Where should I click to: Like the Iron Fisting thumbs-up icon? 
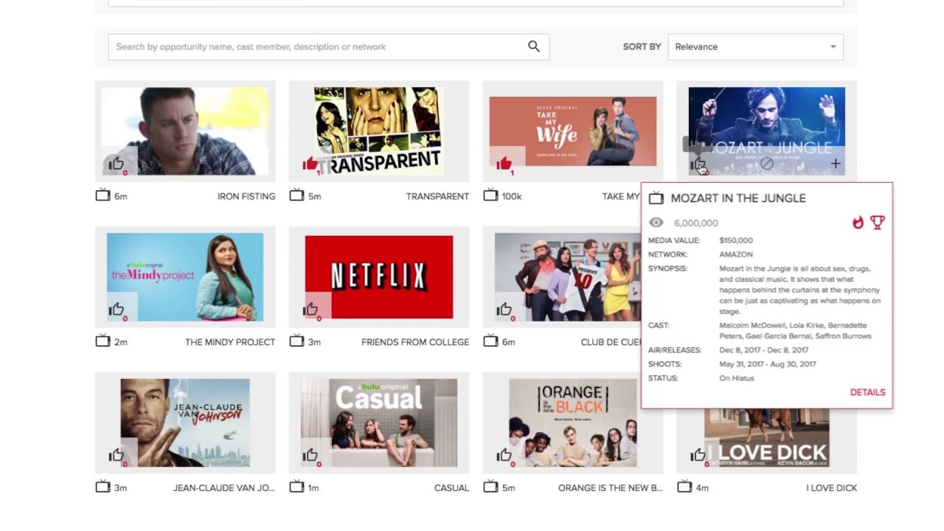(x=116, y=164)
